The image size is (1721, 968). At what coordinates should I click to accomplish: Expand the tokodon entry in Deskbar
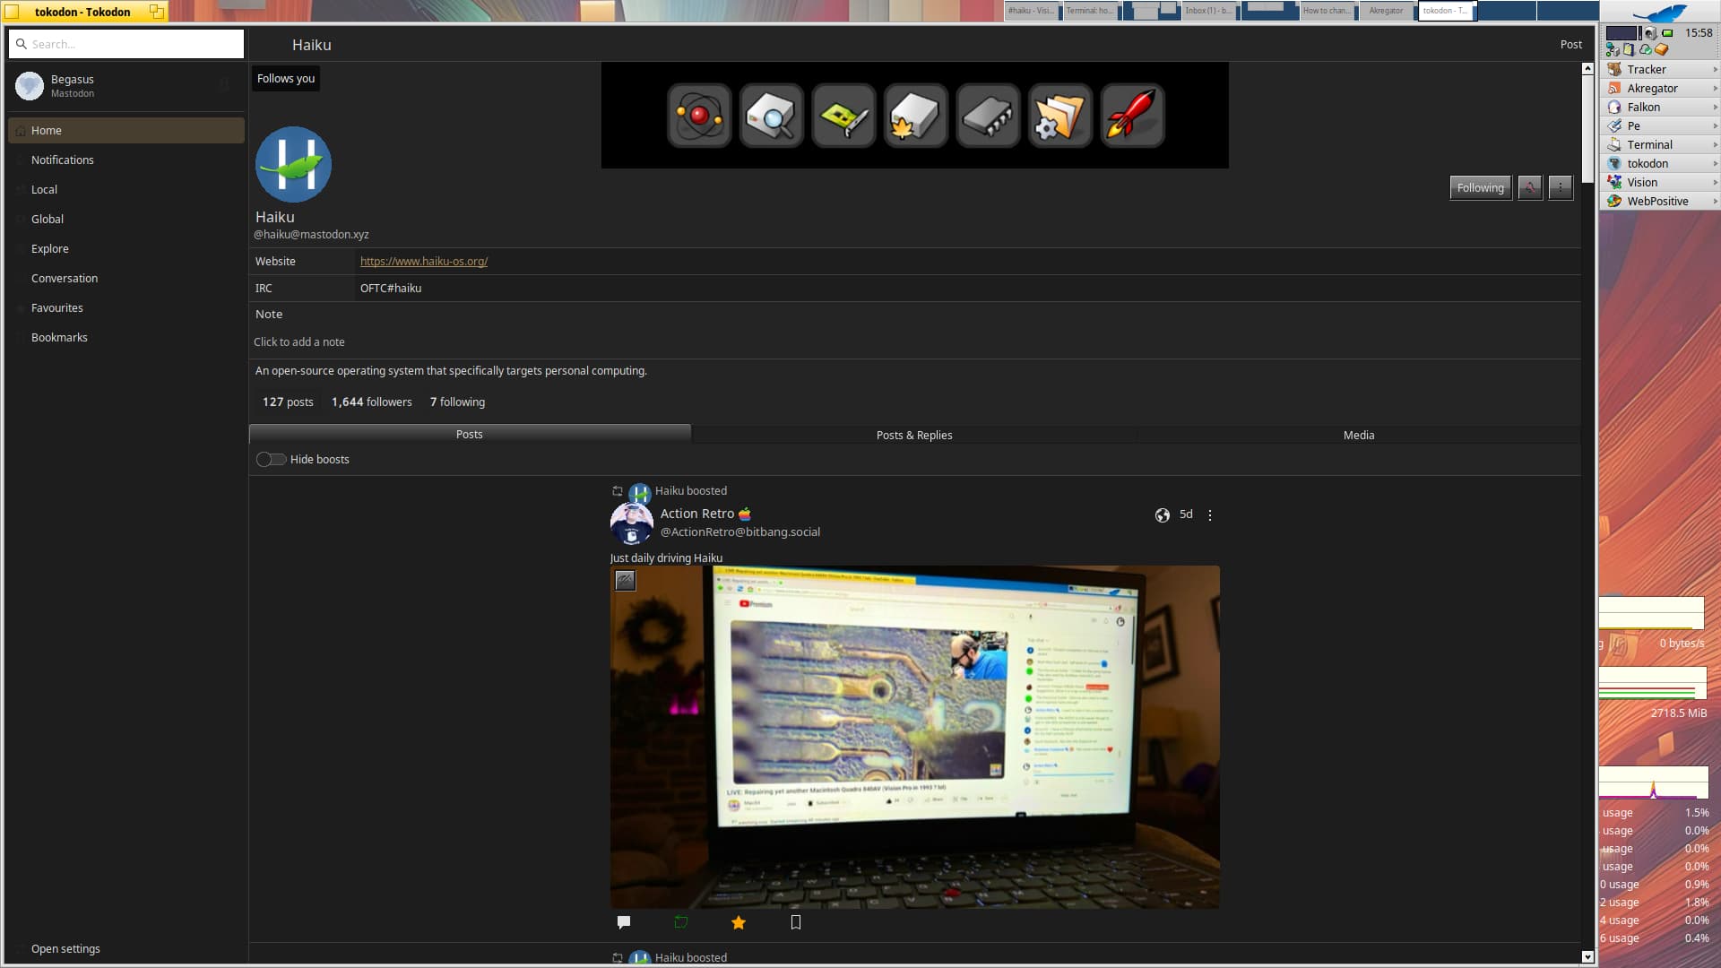pos(1715,163)
